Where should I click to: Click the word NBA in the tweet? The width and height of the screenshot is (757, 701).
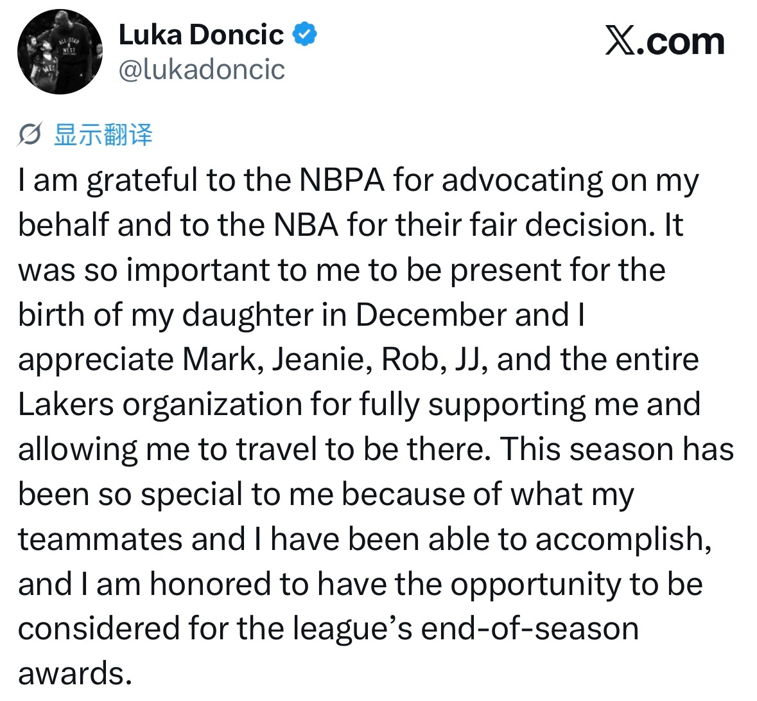coord(306,225)
